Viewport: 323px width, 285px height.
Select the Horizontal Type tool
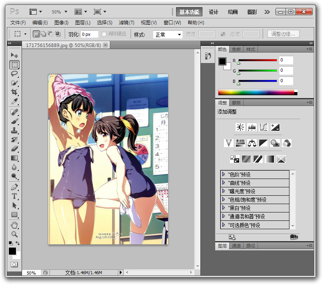(x=14, y=196)
